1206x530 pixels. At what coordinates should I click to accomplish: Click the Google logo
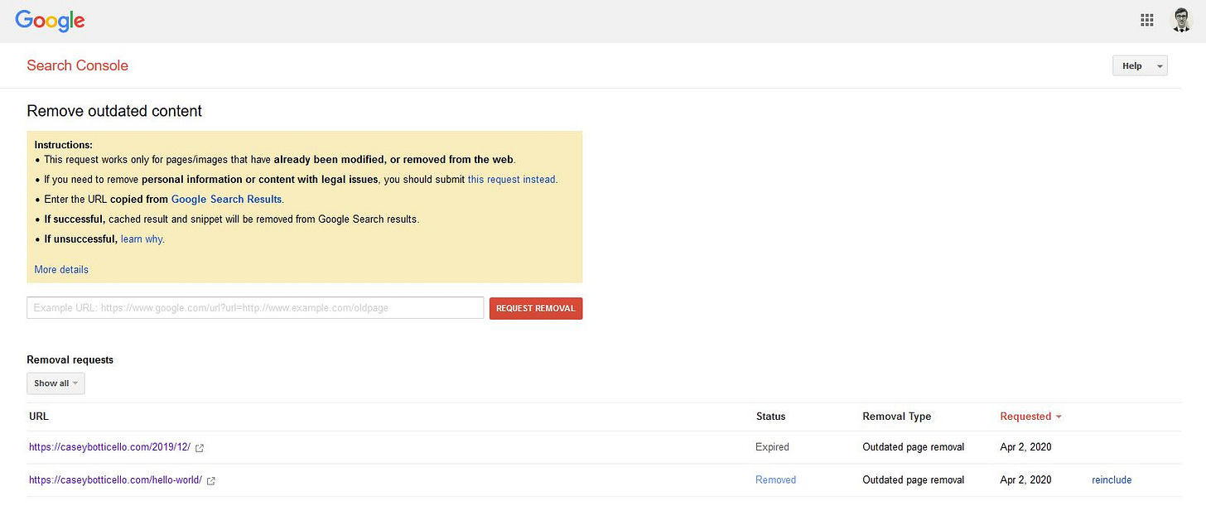point(50,21)
